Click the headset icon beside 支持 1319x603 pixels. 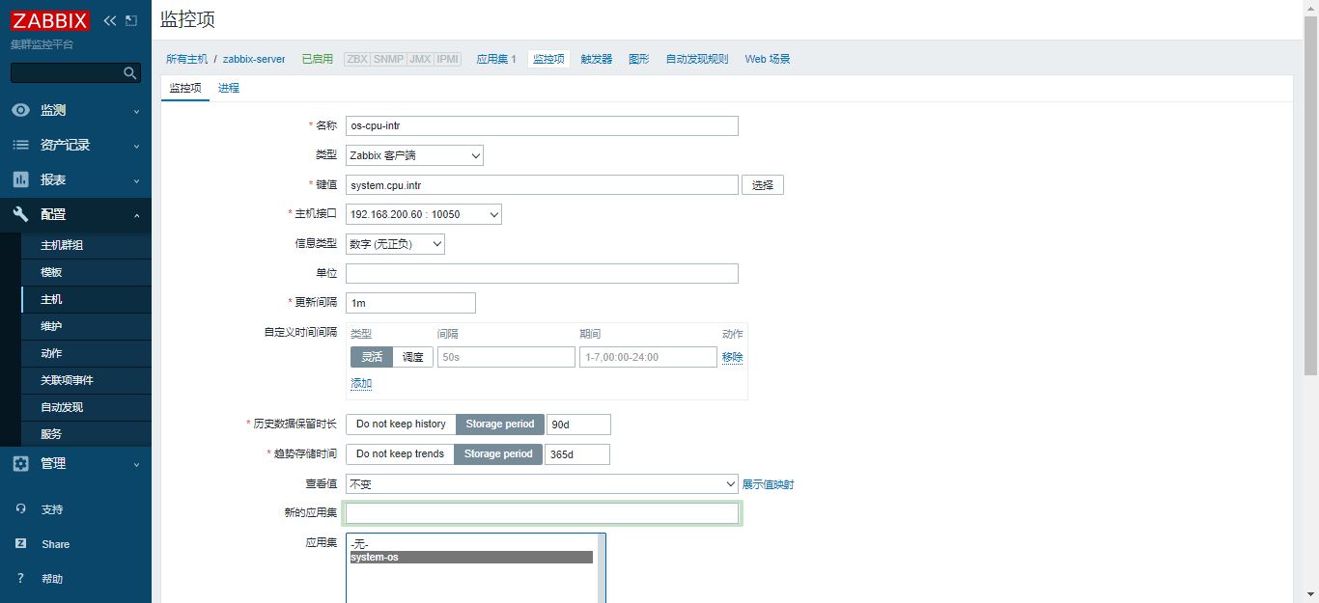coord(20,509)
